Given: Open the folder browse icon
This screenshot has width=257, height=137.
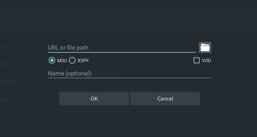Looking at the screenshot, I should 205,47.
